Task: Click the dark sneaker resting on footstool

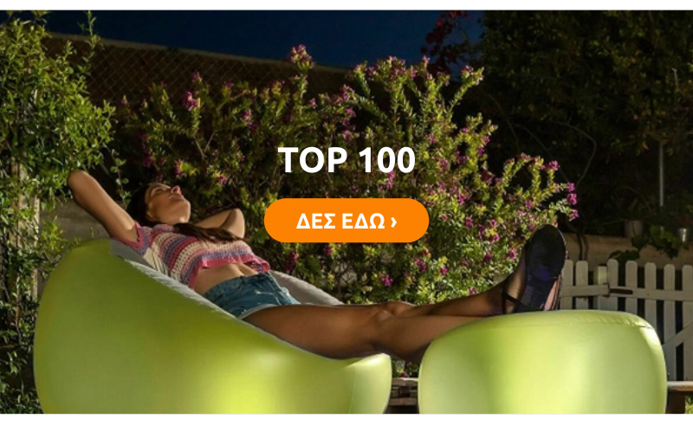Action: click(x=535, y=269)
